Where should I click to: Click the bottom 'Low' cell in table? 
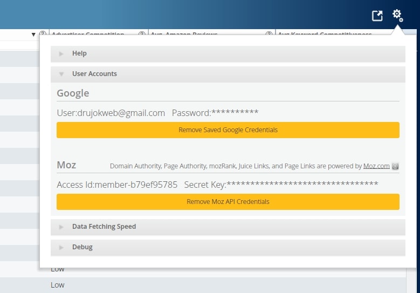tap(58, 285)
